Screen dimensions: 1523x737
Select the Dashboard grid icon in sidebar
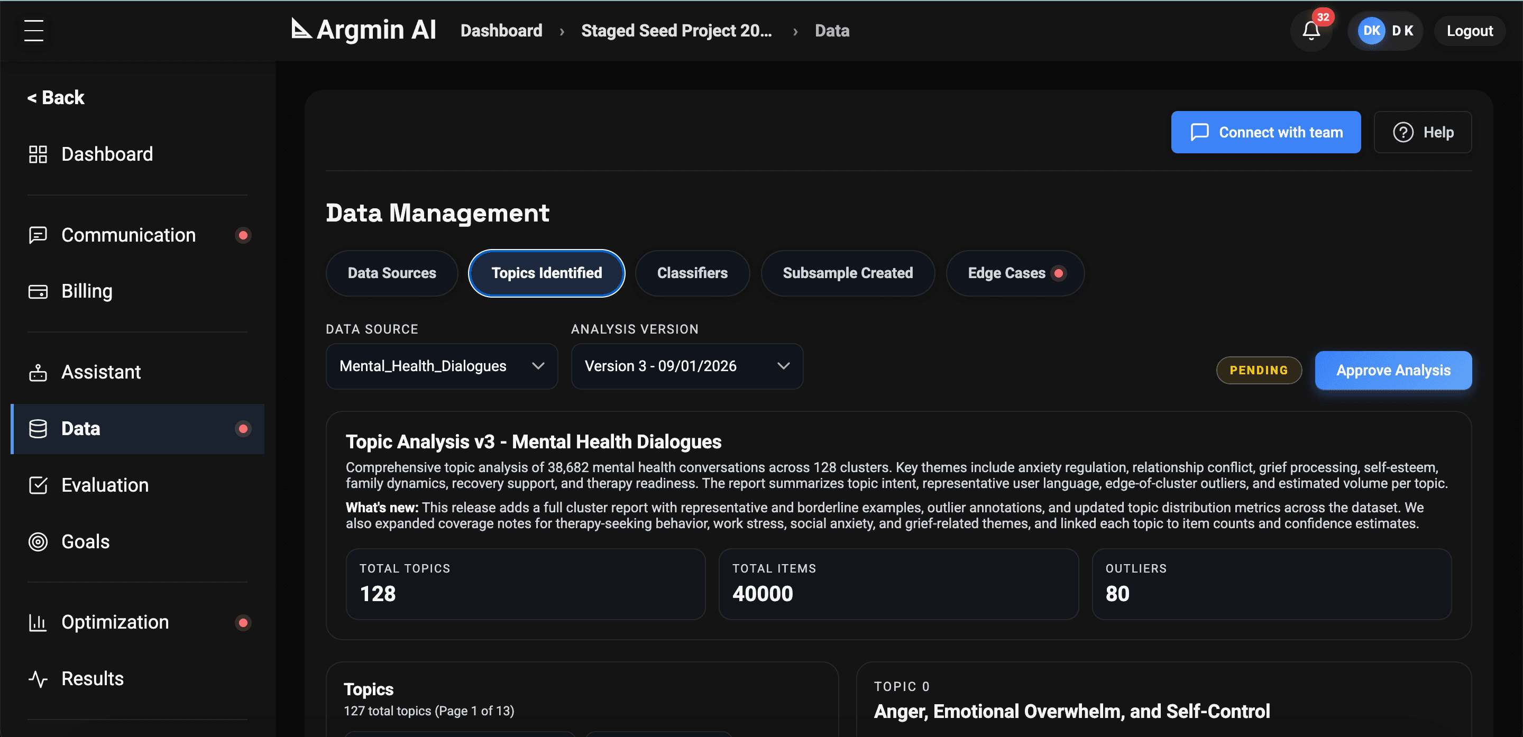pyautogui.click(x=37, y=154)
